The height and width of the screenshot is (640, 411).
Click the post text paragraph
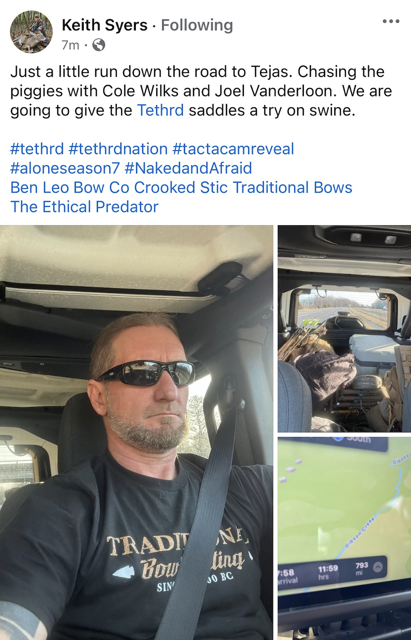pyautogui.click(x=201, y=91)
